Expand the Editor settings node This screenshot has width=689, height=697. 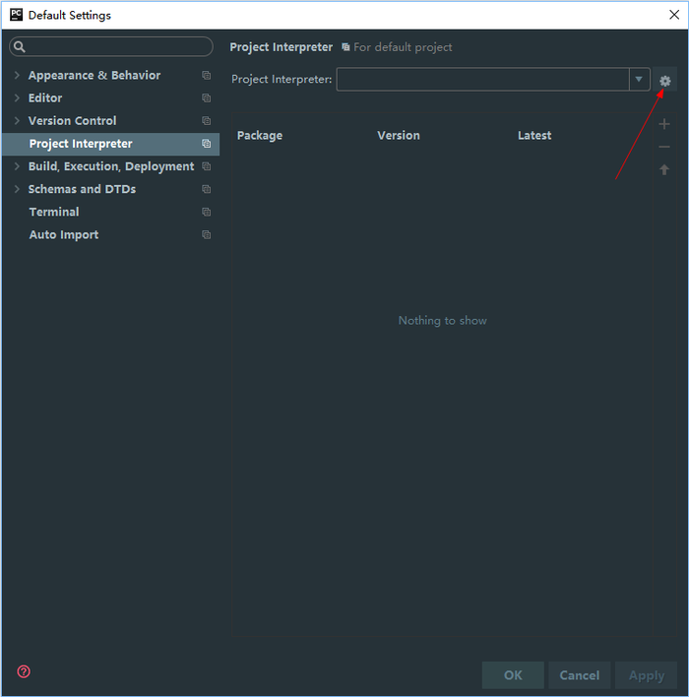coord(17,98)
